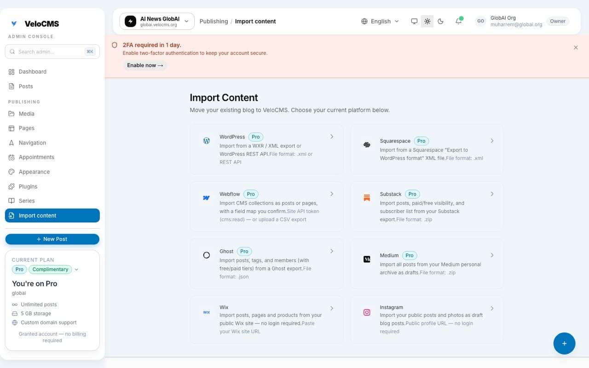Click the muharrem@globai.org email
The height and width of the screenshot is (368, 589).
point(516,24)
